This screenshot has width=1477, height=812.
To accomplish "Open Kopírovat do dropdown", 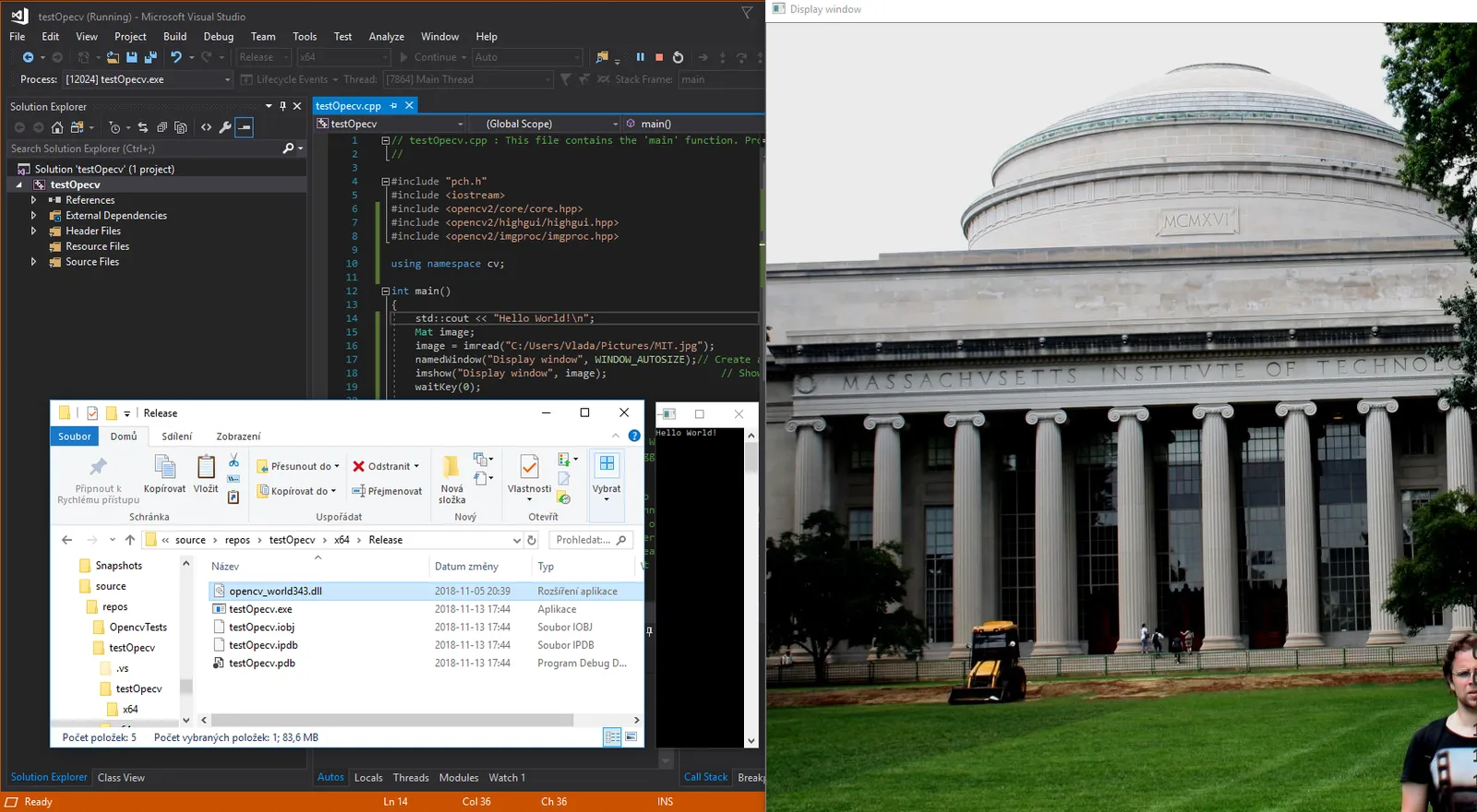I will [296, 491].
